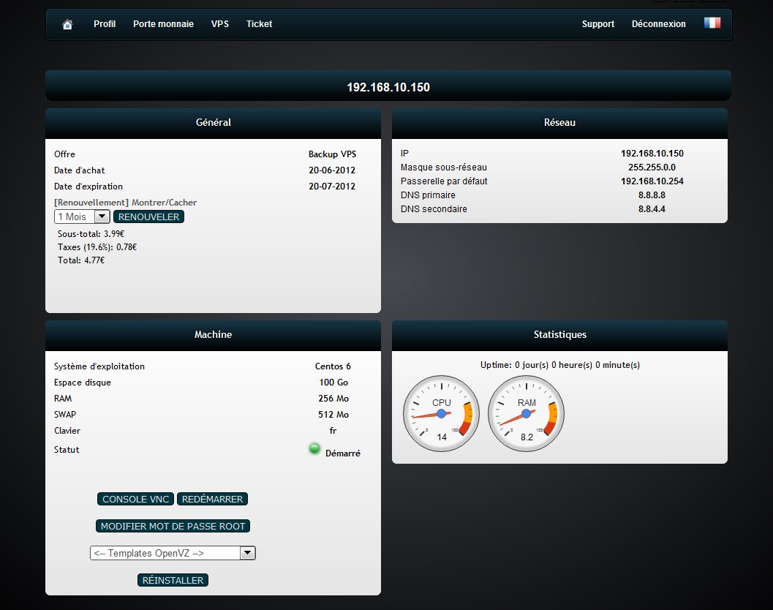Open the Templates OpenVZ dropdown
Image resolution: width=773 pixels, height=610 pixels.
pos(173,554)
